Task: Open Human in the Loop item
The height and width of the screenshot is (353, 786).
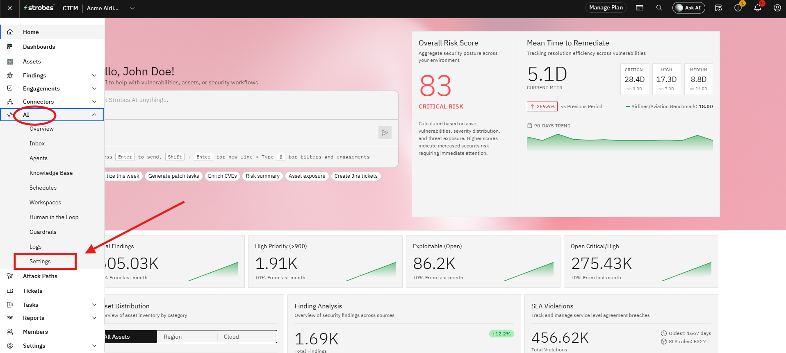Action: click(x=54, y=217)
